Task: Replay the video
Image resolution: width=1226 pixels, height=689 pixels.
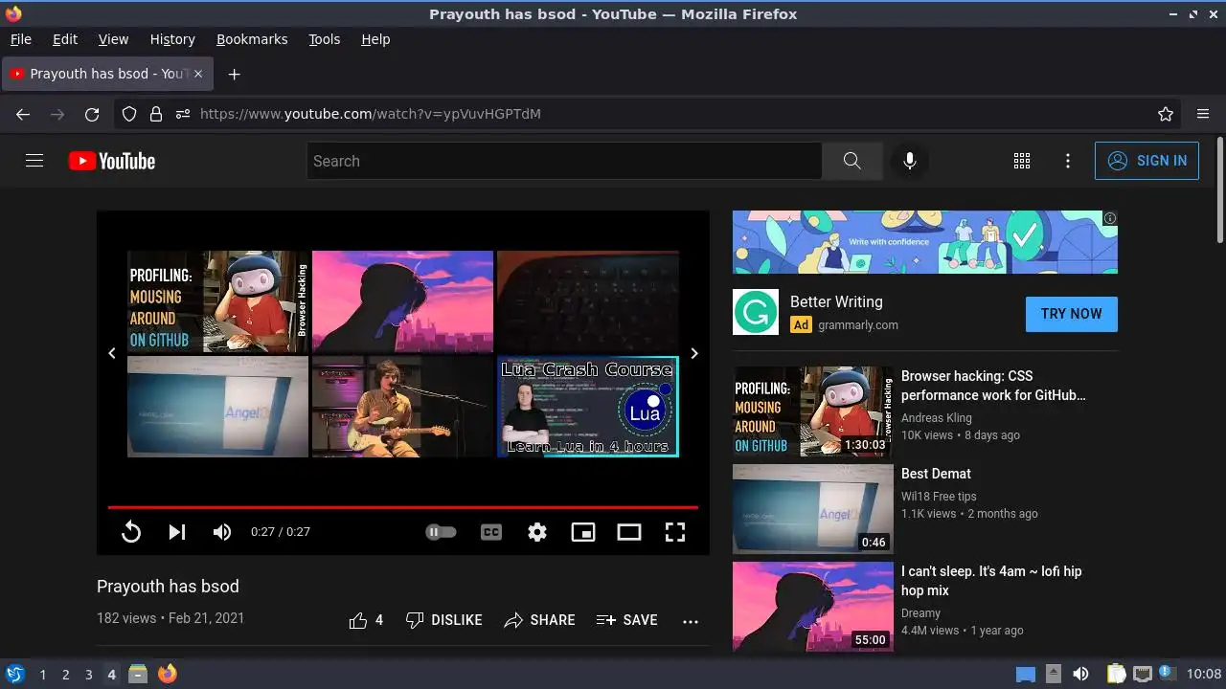Action: (x=131, y=532)
